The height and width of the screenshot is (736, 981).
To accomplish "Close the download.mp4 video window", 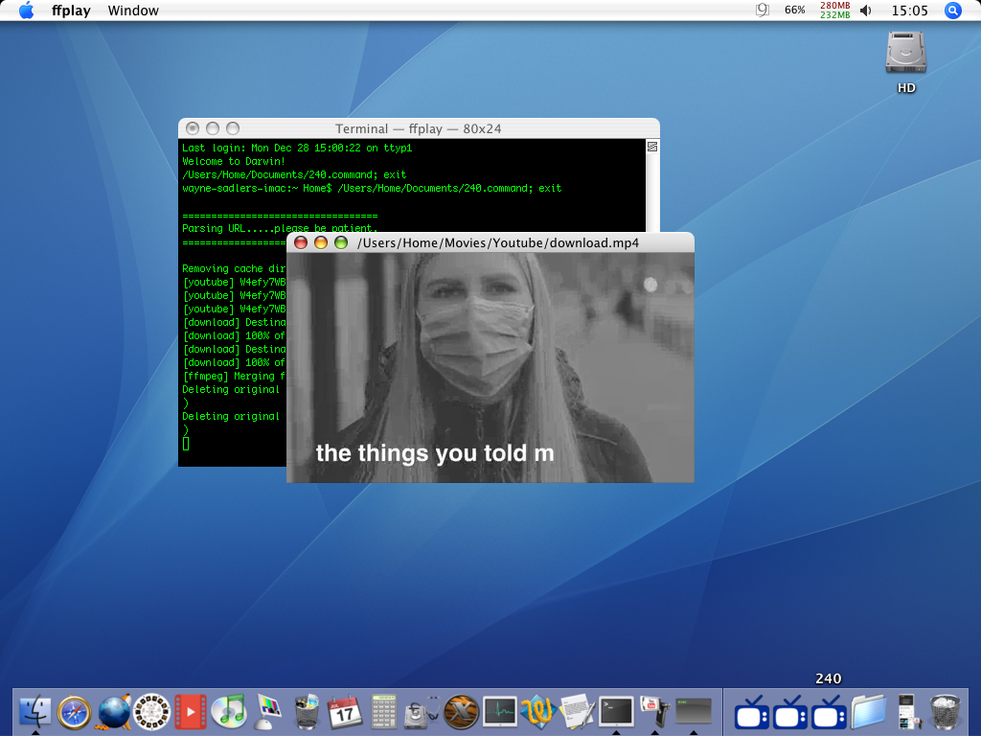I will coord(301,242).
